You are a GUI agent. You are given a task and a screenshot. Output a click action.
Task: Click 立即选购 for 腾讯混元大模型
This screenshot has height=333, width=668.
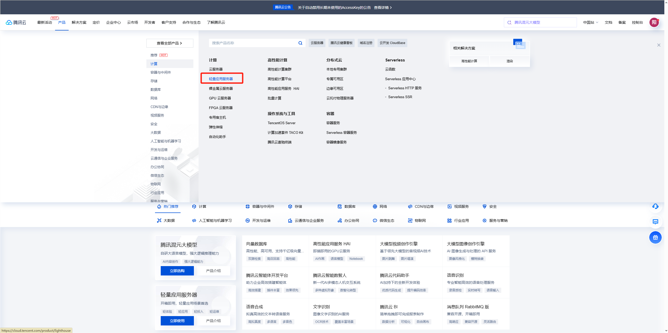tap(177, 271)
